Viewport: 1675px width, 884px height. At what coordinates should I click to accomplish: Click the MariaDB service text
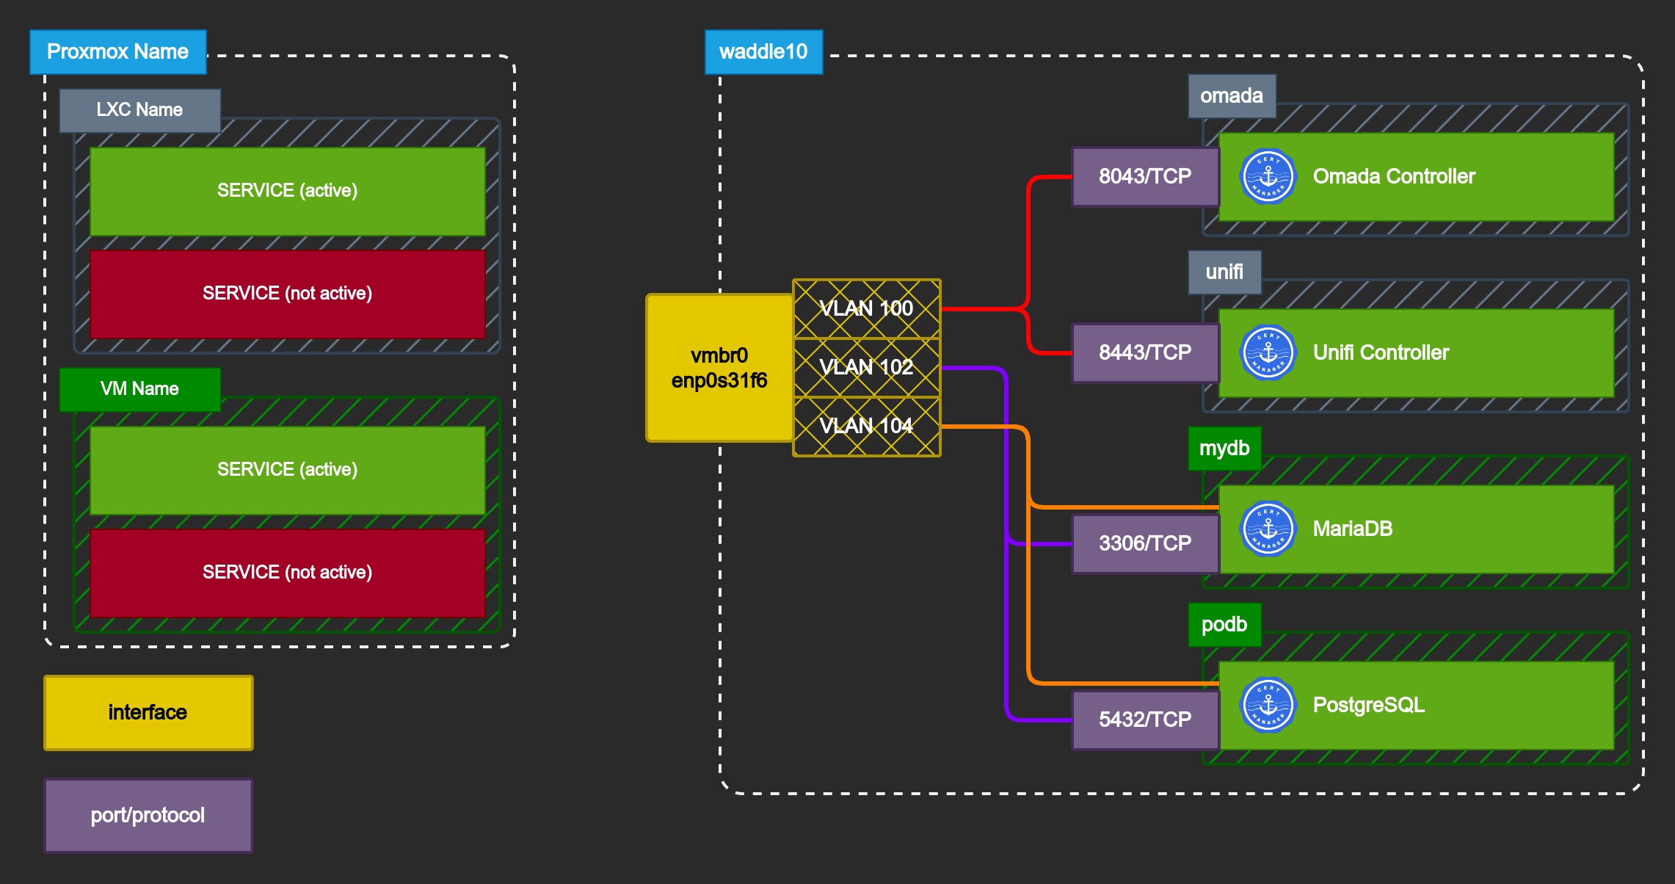point(1353,529)
